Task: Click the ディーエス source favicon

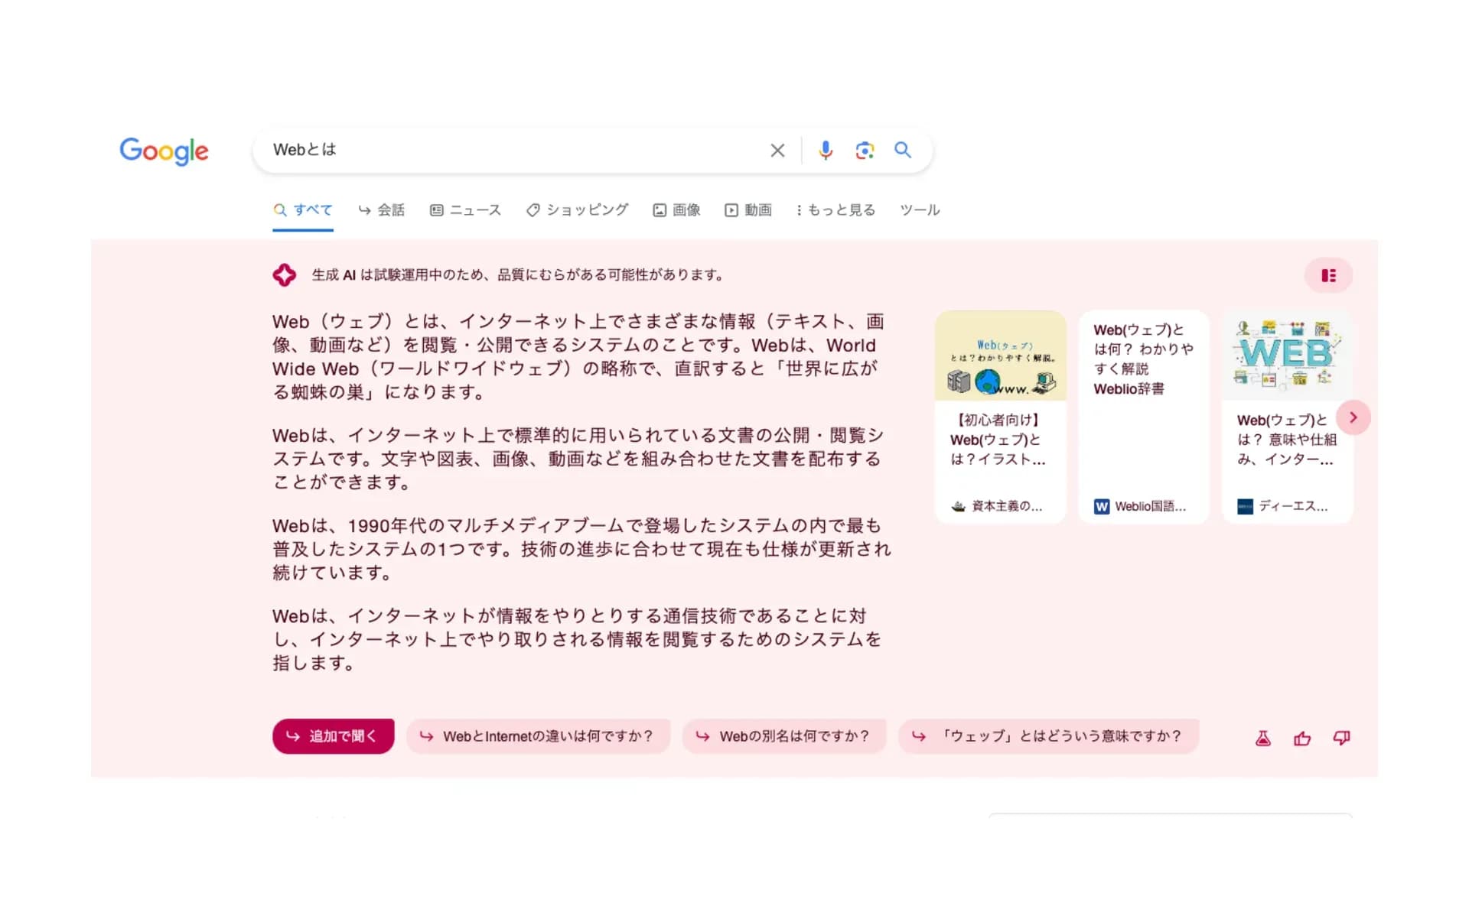Action: click(1246, 507)
